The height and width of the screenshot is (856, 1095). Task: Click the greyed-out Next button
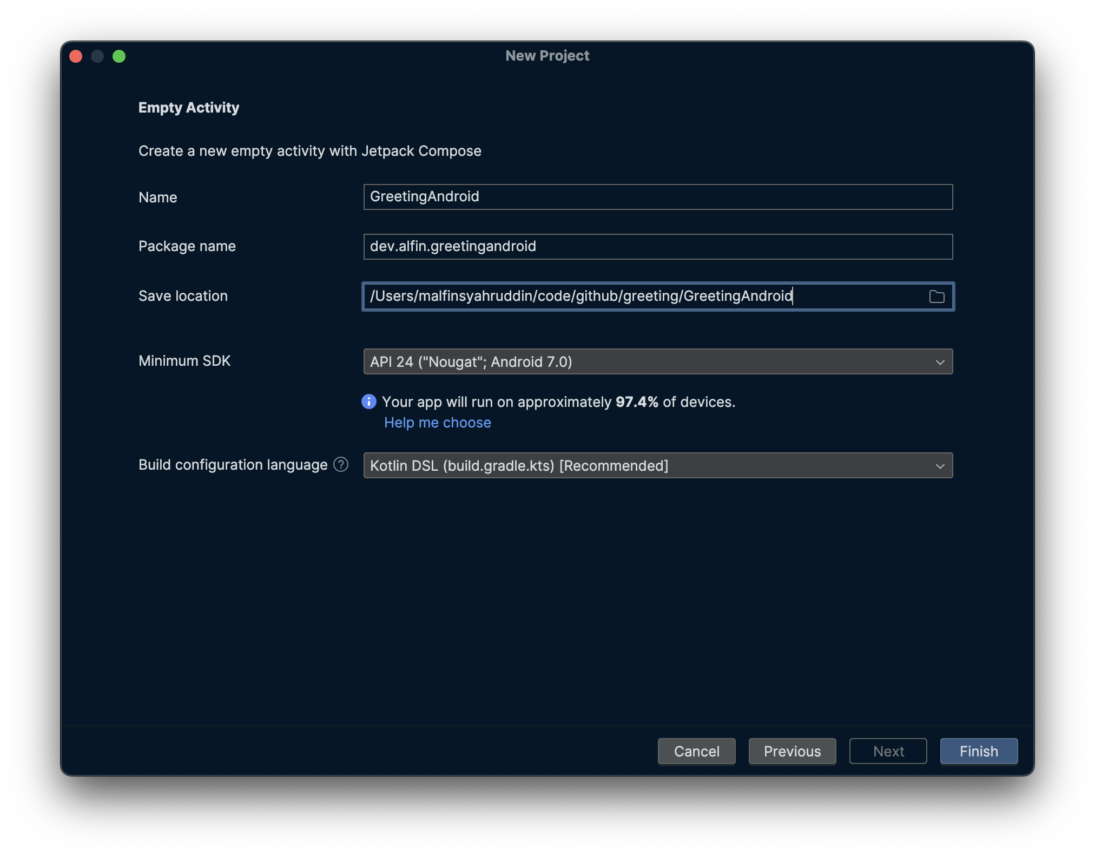click(x=888, y=750)
